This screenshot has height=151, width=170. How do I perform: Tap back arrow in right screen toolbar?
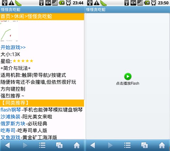click(93, 145)
